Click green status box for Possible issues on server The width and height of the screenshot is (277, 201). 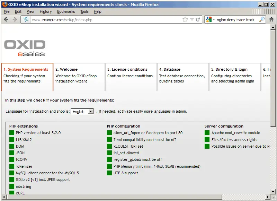point(207,146)
